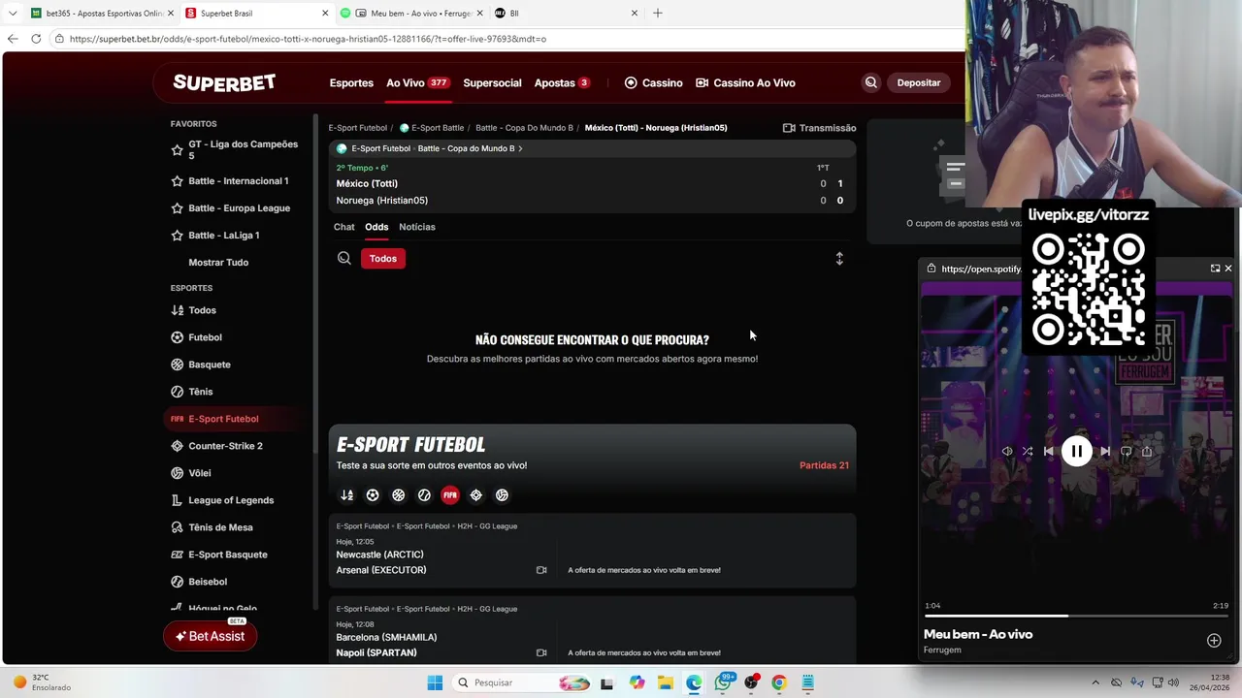Switch to the Chat tab

coord(344,227)
